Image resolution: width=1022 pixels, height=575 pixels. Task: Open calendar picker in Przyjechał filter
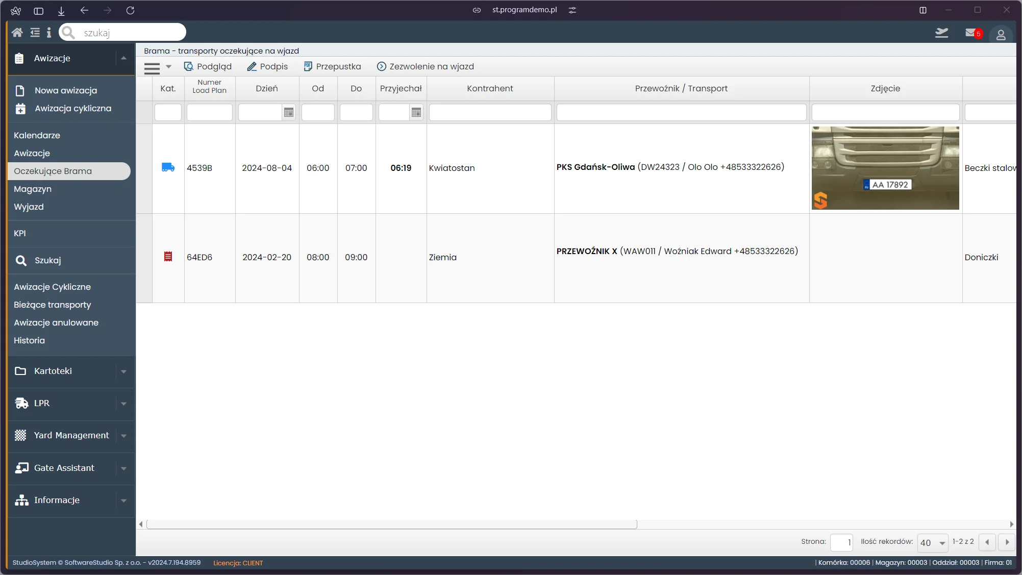(416, 112)
